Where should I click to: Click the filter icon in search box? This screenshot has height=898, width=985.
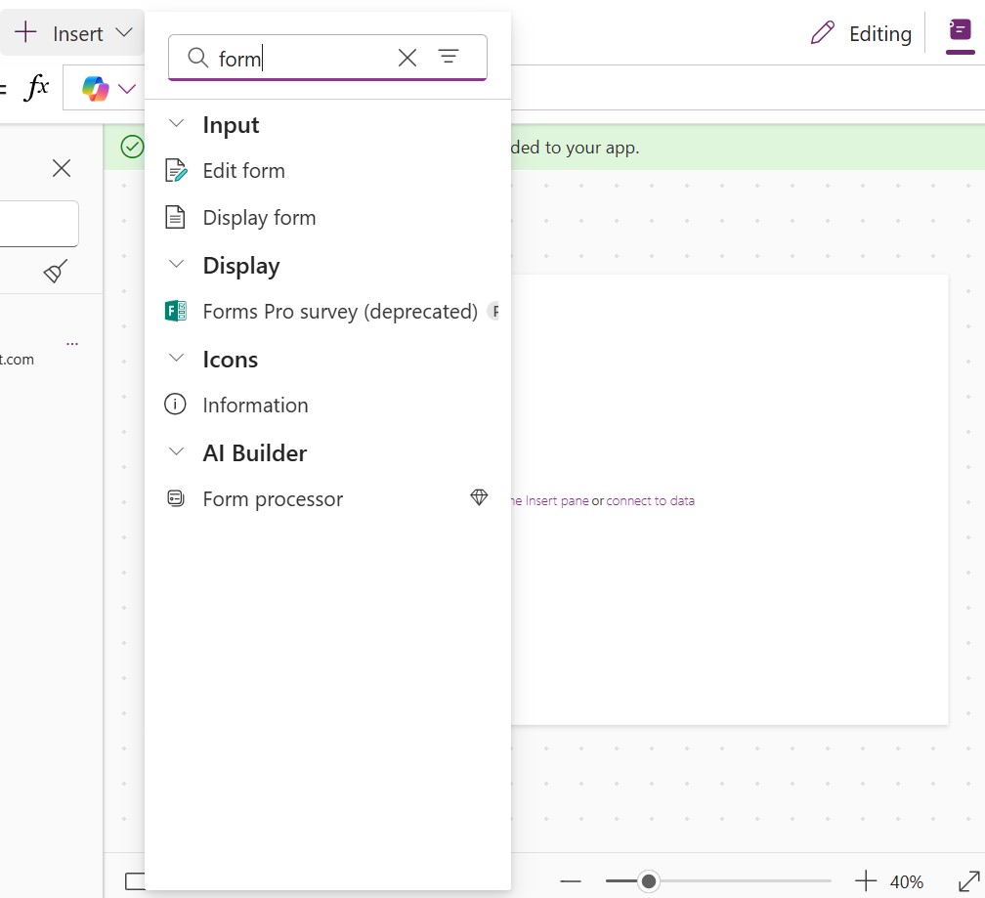click(x=449, y=58)
